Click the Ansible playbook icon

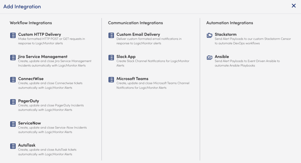tap(209, 57)
